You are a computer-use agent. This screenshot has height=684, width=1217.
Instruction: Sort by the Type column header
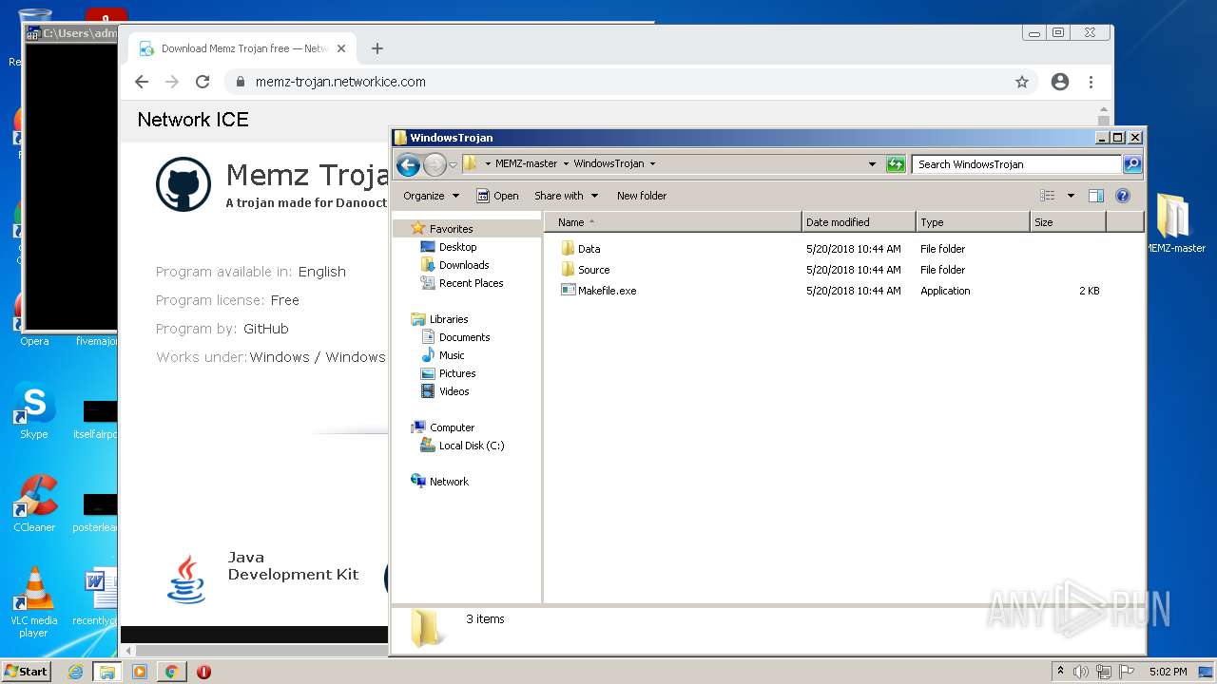click(973, 222)
